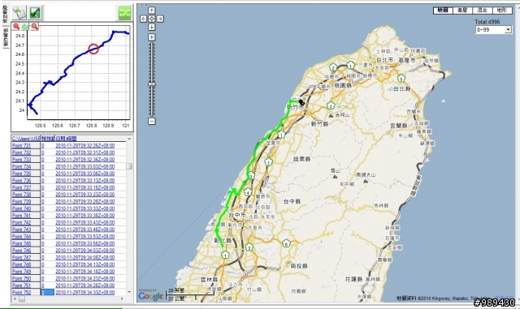
Task: Switch map to 地圖 view
Action: [443, 11]
